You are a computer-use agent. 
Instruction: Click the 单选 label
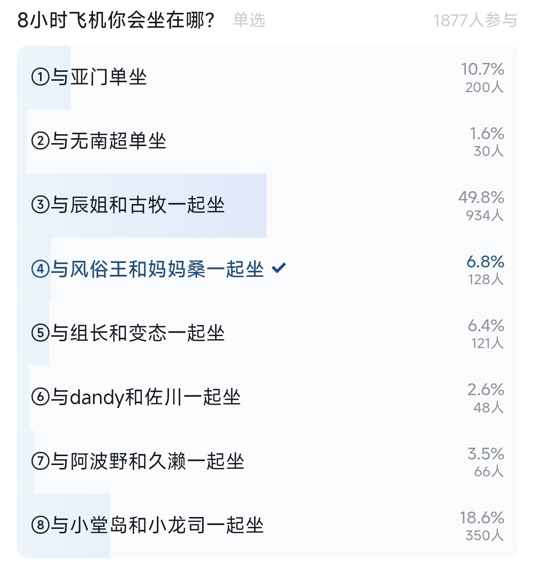point(249,20)
